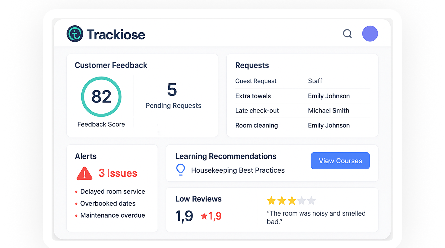445x248 pixels.
Task: Click the View Courses button
Action: [x=340, y=161]
